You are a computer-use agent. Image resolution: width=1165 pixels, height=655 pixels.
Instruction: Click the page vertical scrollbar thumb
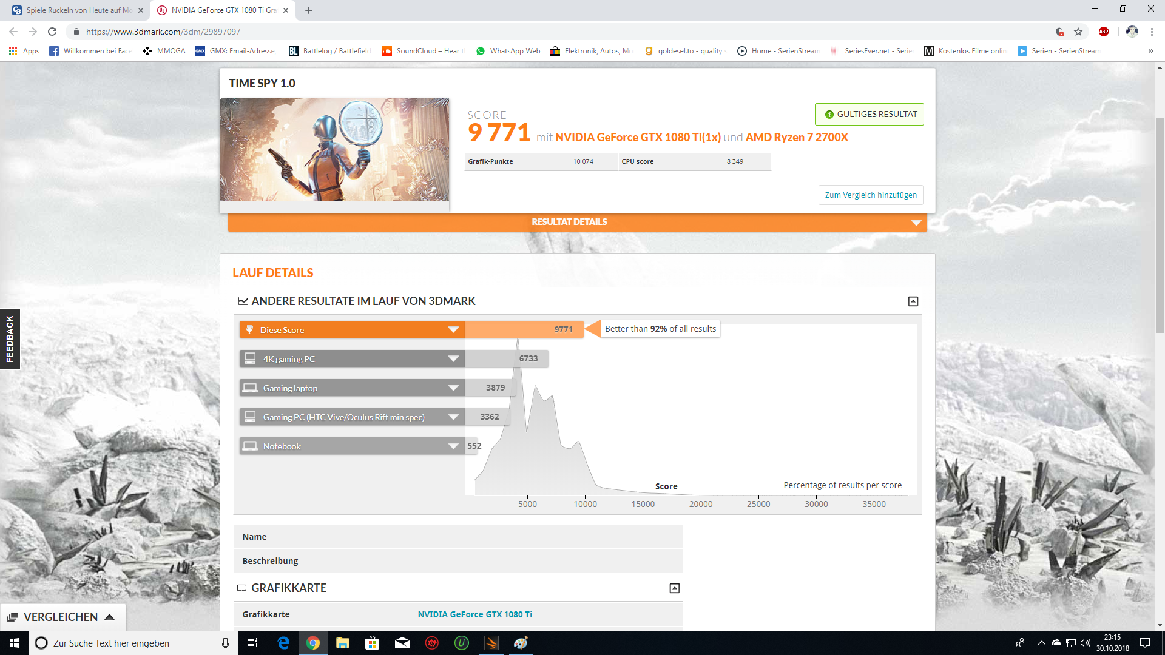[x=1160, y=224]
